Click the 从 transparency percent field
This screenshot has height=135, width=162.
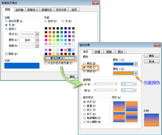click(127, 84)
